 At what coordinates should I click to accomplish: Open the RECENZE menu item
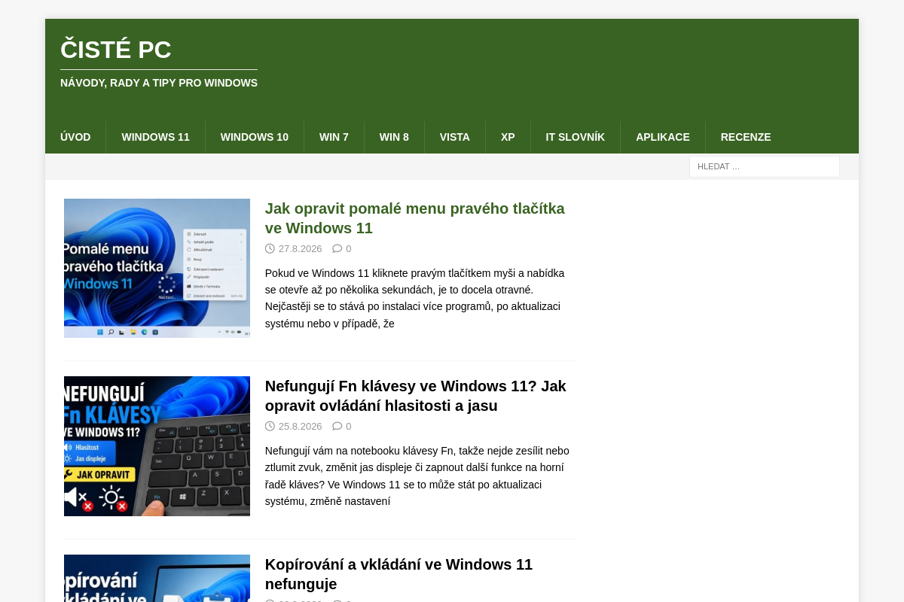(x=746, y=137)
